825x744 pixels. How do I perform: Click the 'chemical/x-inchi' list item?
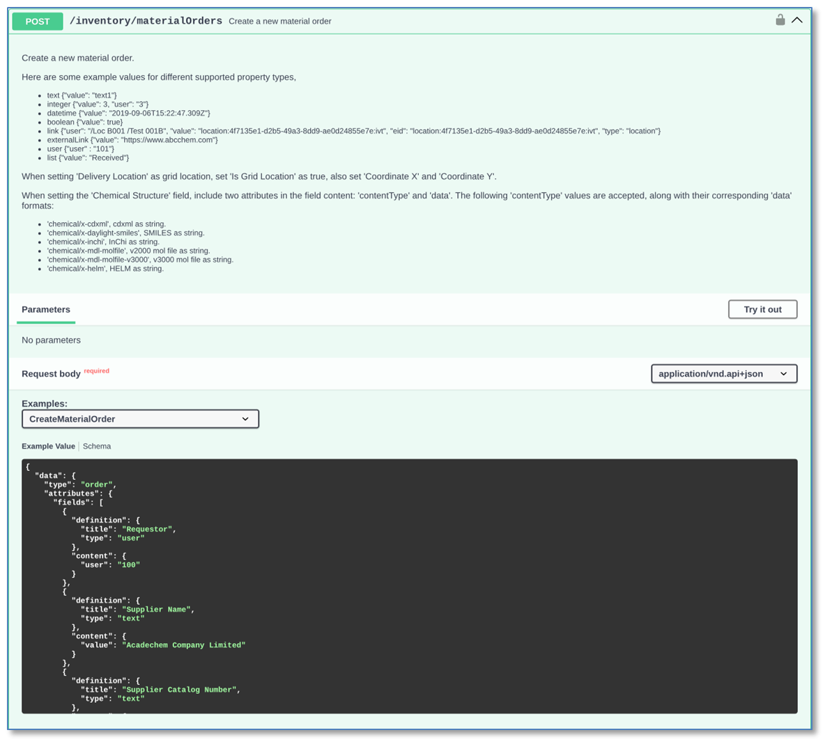(x=103, y=242)
